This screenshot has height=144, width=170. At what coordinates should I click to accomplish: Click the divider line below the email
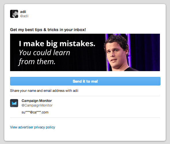(x=85, y=118)
